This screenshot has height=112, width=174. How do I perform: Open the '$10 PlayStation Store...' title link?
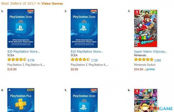point(87,51)
